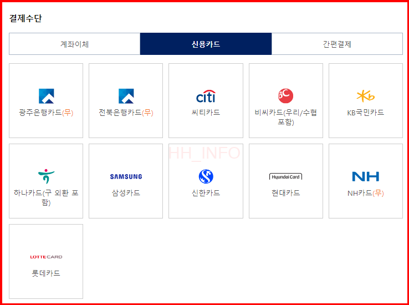The width and height of the screenshot is (409, 305).
Task: Choose the 전북은행카드 logo
Action: [126, 96]
